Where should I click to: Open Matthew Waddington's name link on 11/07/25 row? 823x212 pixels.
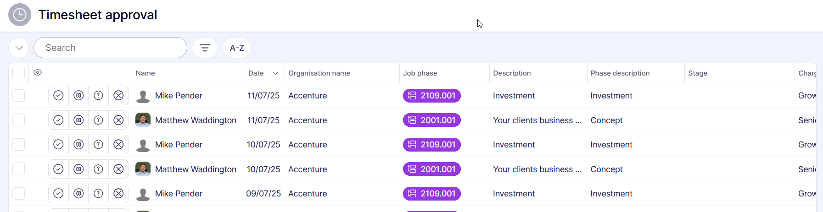(196, 120)
